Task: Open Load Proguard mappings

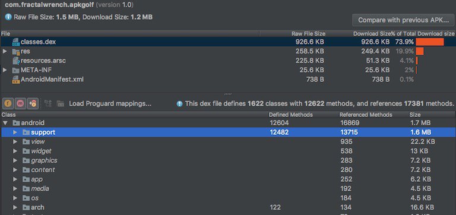Action: 110,103
